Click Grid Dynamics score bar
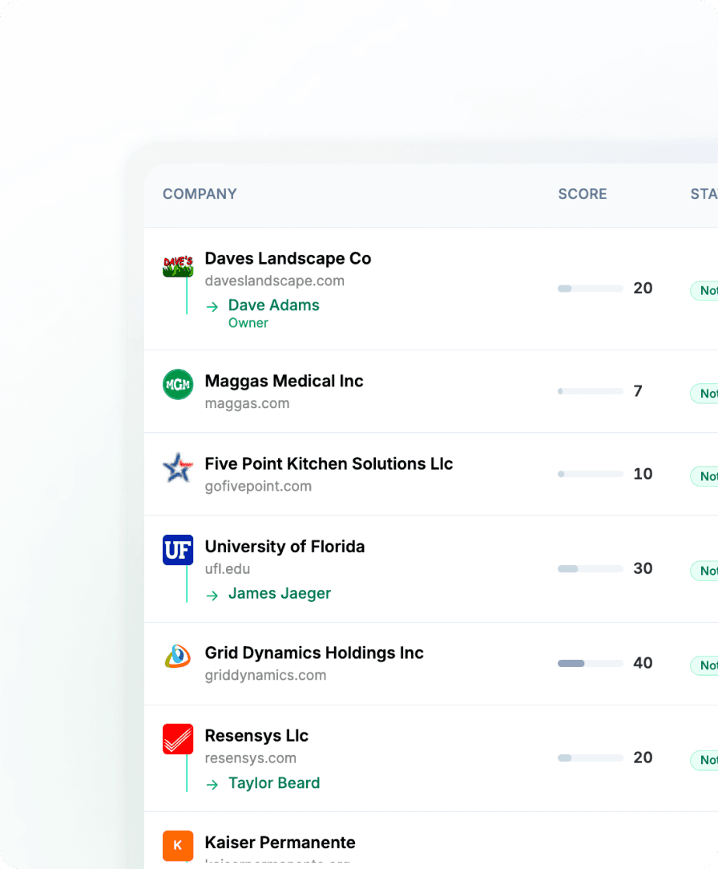Screen dimensions: 718x869 pyautogui.click(x=591, y=664)
